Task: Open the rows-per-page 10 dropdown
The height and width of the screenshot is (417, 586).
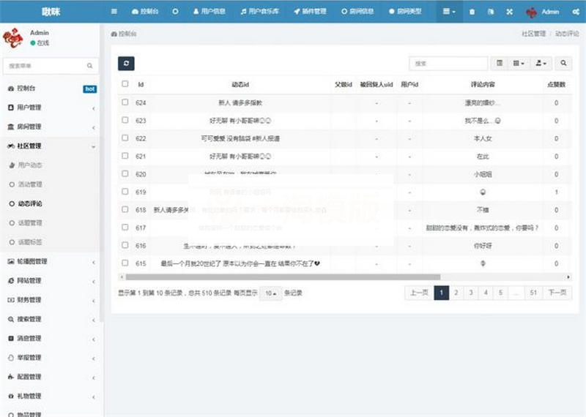Action: [x=270, y=293]
